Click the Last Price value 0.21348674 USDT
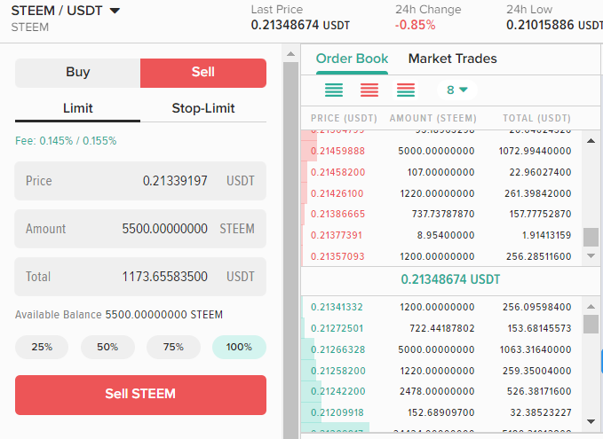The height and width of the screenshot is (439, 603). 300,26
